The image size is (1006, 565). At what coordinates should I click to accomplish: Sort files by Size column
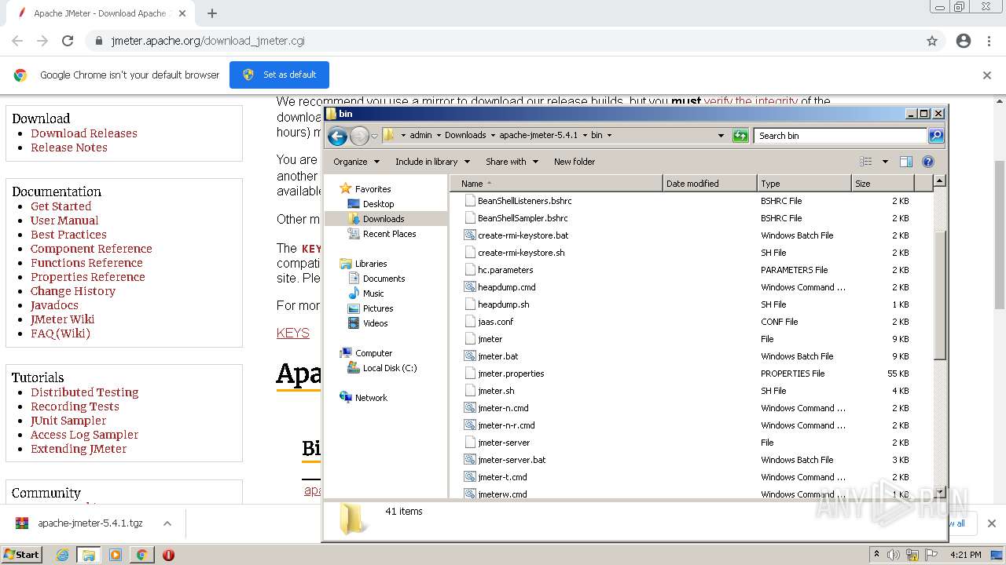point(883,184)
